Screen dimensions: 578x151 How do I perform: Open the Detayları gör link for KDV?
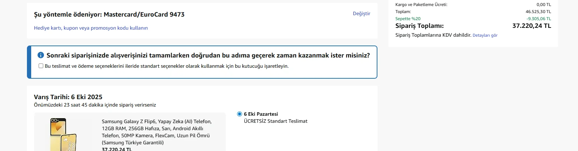(485, 35)
